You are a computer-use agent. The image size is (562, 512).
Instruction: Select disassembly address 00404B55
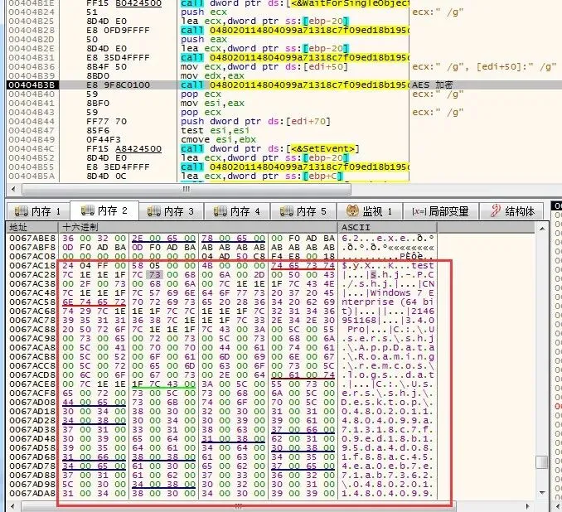[x=31, y=167]
